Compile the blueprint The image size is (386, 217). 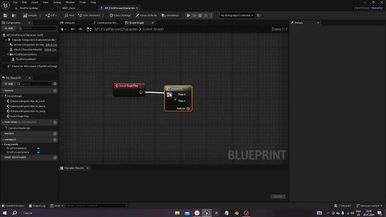coord(30,15)
